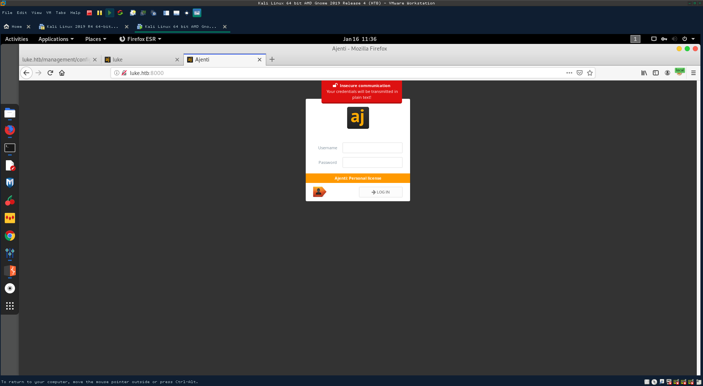Image resolution: width=703 pixels, height=386 pixels.
Task: Open the VMware View menu
Action: pos(37,13)
